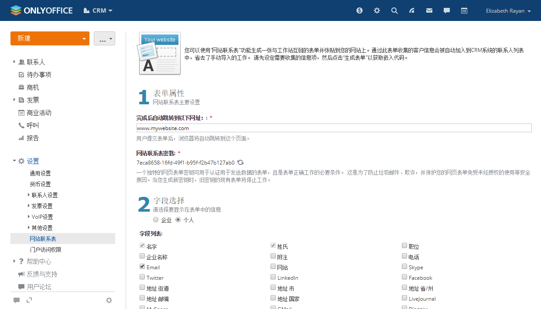Uncheck the Email field checkbox
The image size is (541, 309).
(x=142, y=267)
